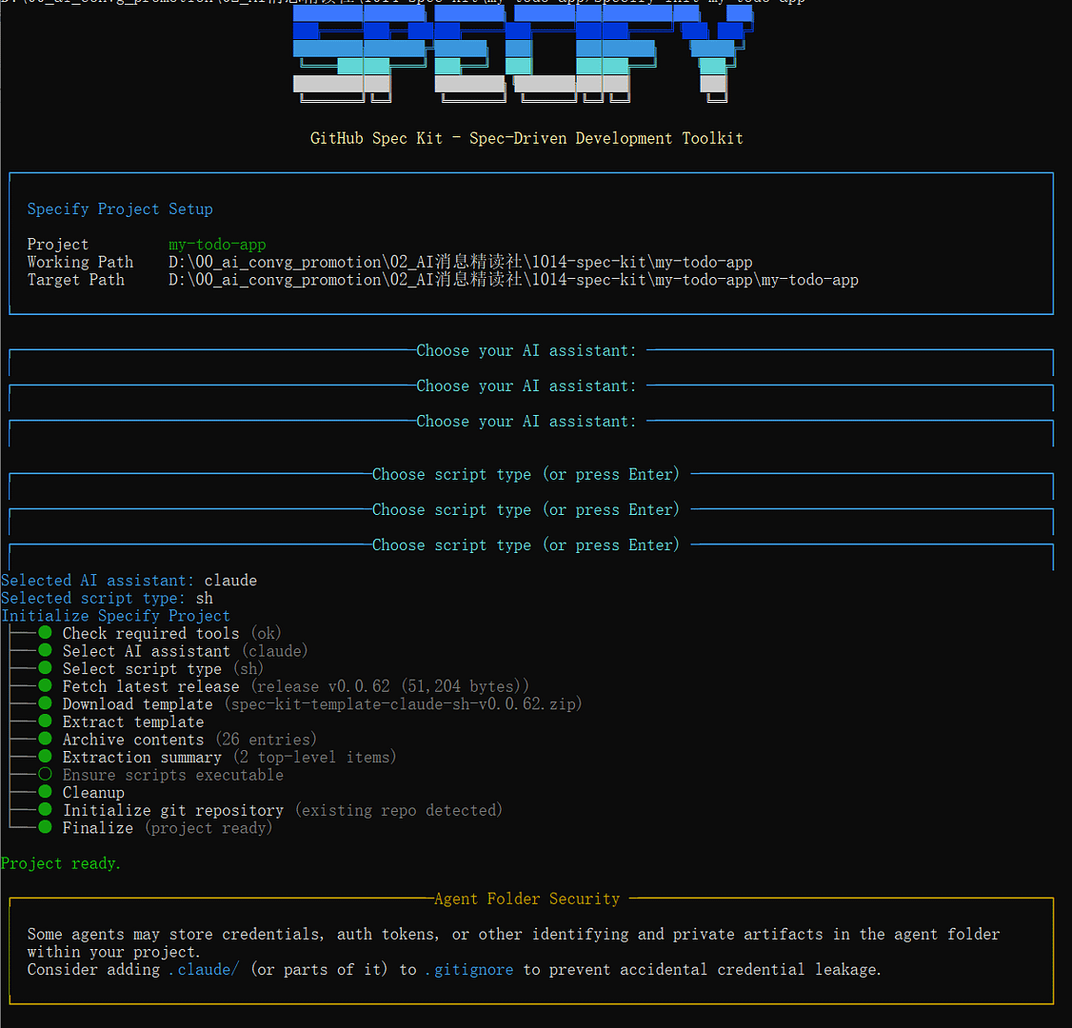1072x1028 pixels.
Task: Click the green dot beside Cleanup step
Action: [x=45, y=792]
